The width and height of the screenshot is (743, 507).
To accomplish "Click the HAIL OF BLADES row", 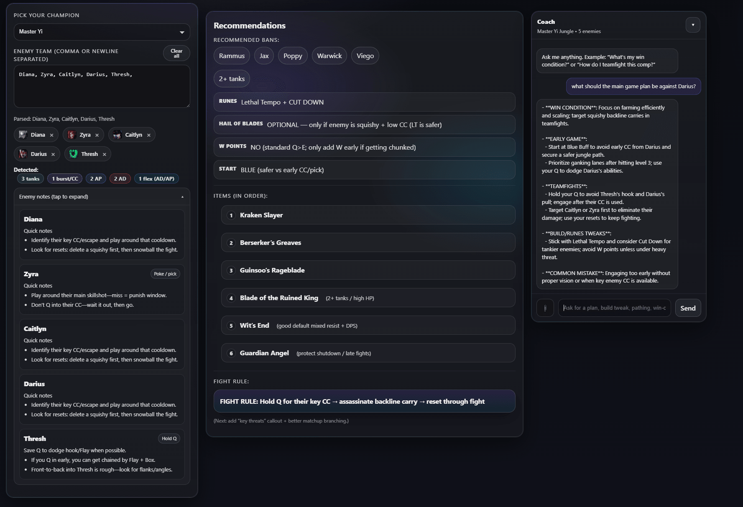I will (x=364, y=125).
